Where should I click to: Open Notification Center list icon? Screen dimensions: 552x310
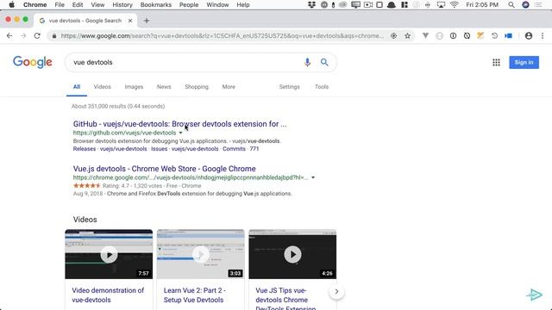tap(538, 5)
